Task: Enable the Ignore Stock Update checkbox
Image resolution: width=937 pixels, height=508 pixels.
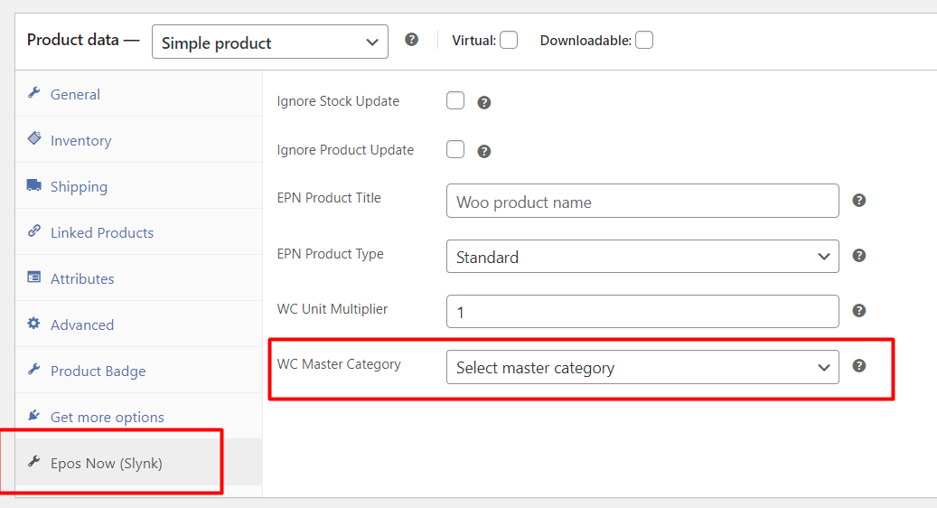Action: 455,101
